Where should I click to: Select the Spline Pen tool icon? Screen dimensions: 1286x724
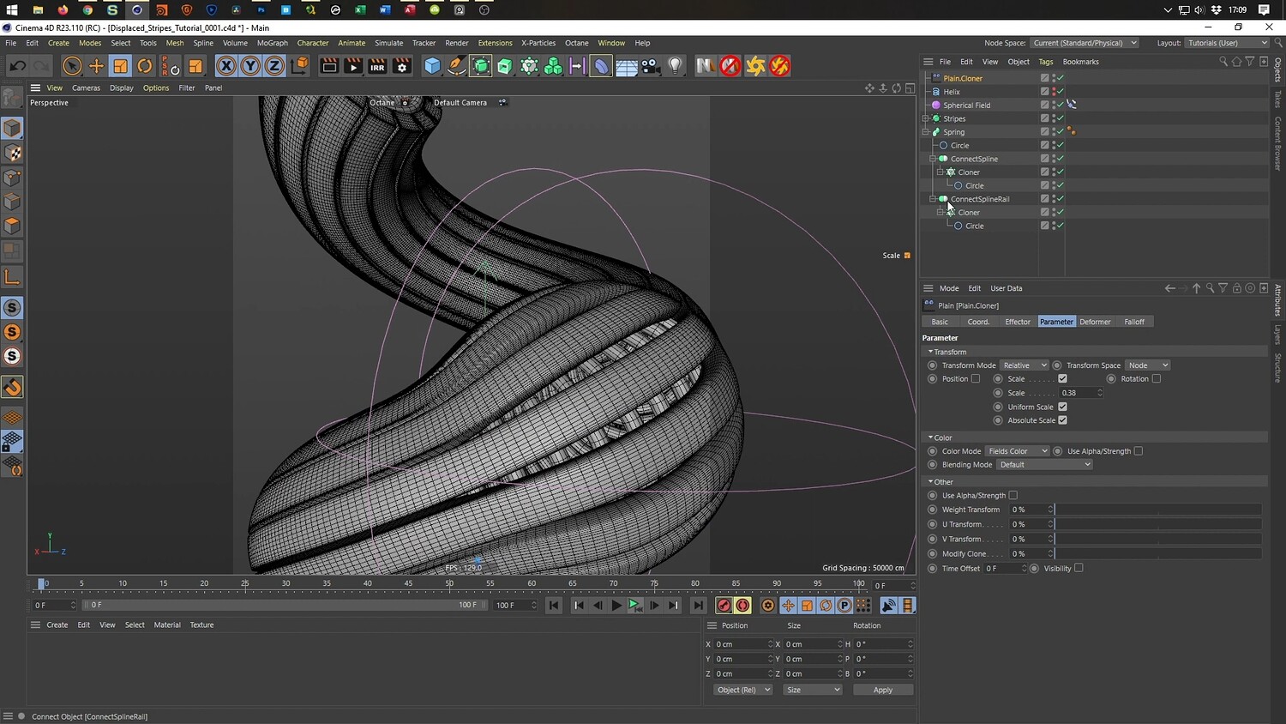click(457, 66)
